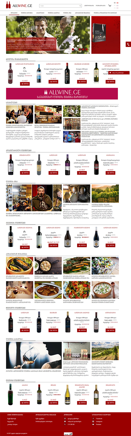Click the TOP.GE counter badge in the footer

click(x=68, y=433)
